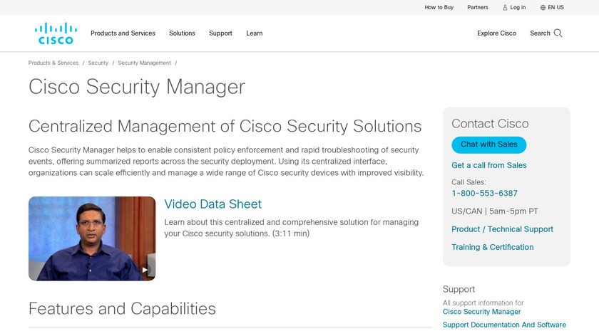Viewport: 599px width, 336px height.
Task: Expand the Support navigation menu
Action: 220,33
